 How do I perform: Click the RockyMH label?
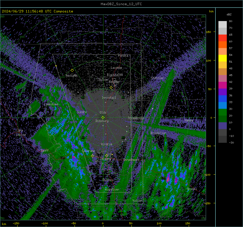71,76
